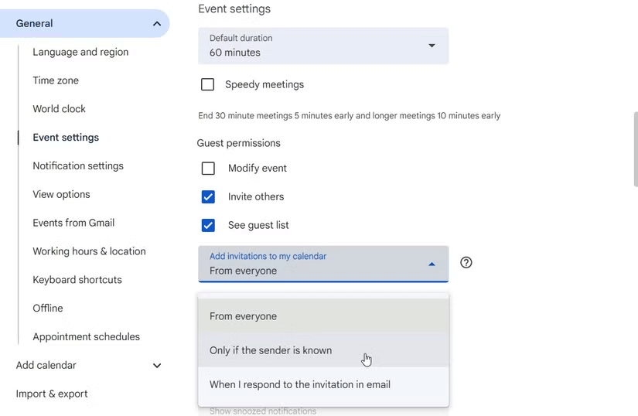Go to Language and region settings
The height and width of the screenshot is (416, 638).
pyautogui.click(x=80, y=53)
